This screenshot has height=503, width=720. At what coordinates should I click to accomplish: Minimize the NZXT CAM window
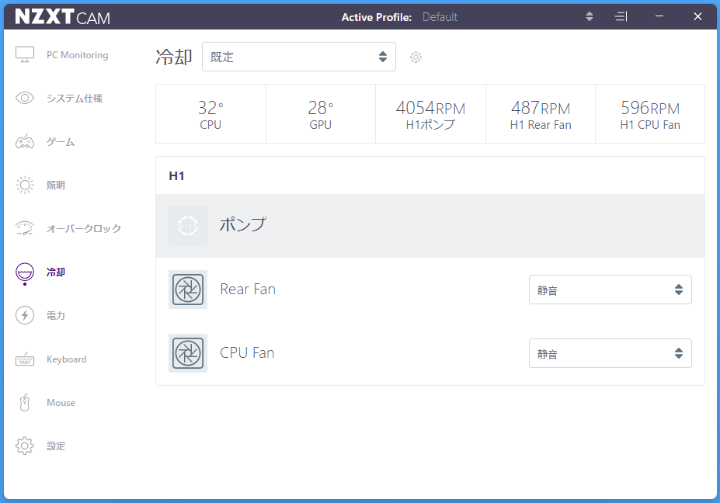(659, 16)
